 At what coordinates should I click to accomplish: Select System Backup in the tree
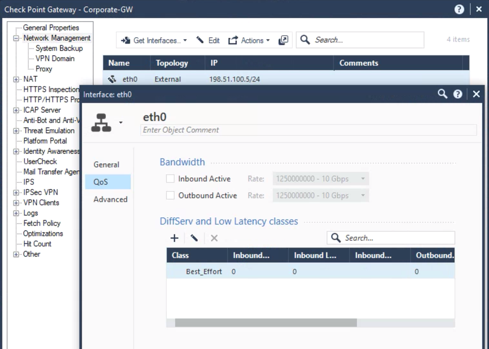[x=59, y=49]
